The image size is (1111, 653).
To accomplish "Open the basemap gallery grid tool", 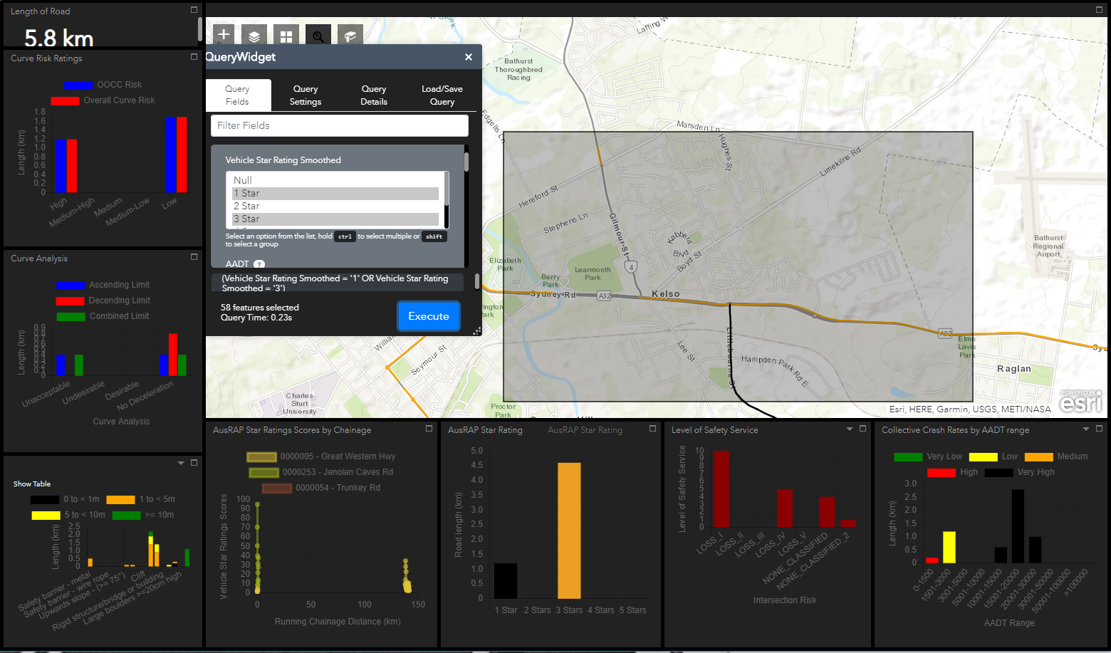I will 286,36.
